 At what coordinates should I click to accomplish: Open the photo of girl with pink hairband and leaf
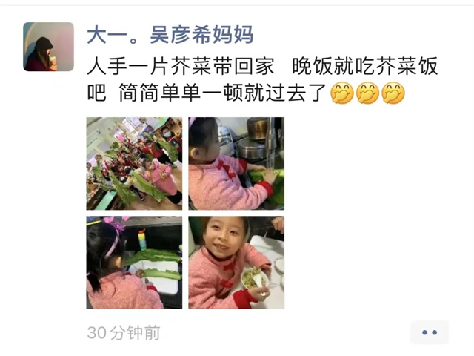pos(134,263)
